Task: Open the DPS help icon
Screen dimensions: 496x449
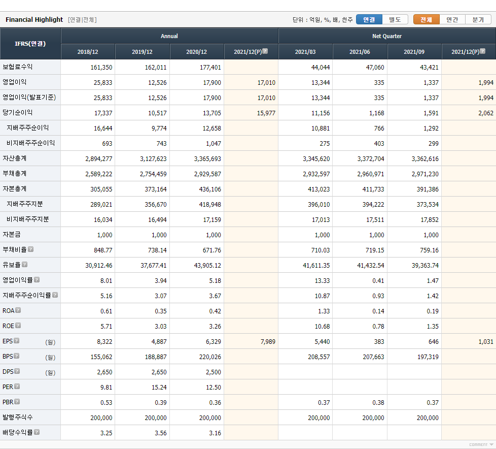Action: tap(17, 371)
